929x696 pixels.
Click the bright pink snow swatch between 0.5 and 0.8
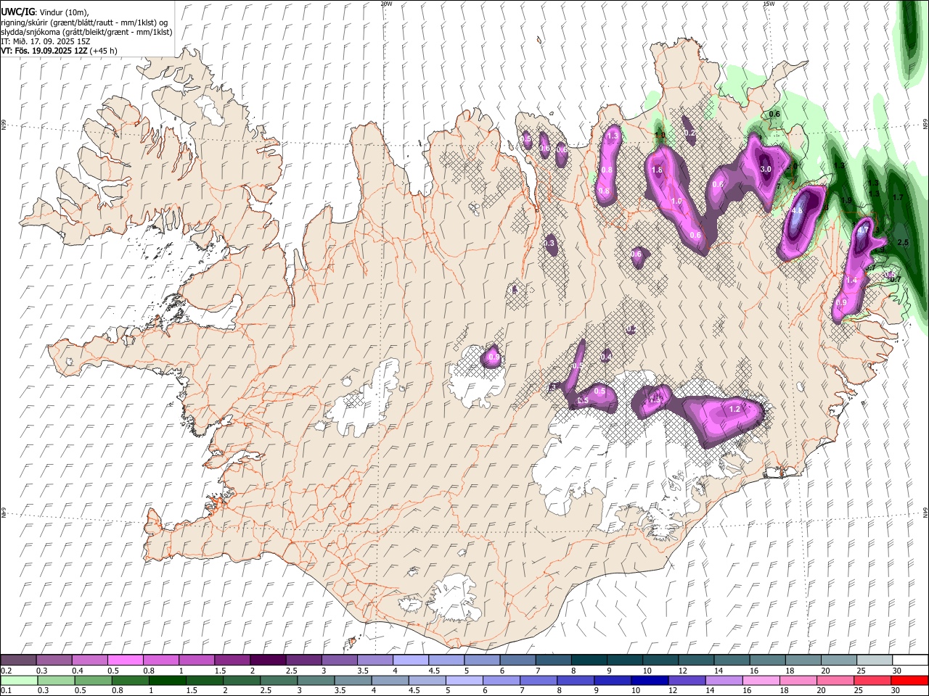(125, 660)
